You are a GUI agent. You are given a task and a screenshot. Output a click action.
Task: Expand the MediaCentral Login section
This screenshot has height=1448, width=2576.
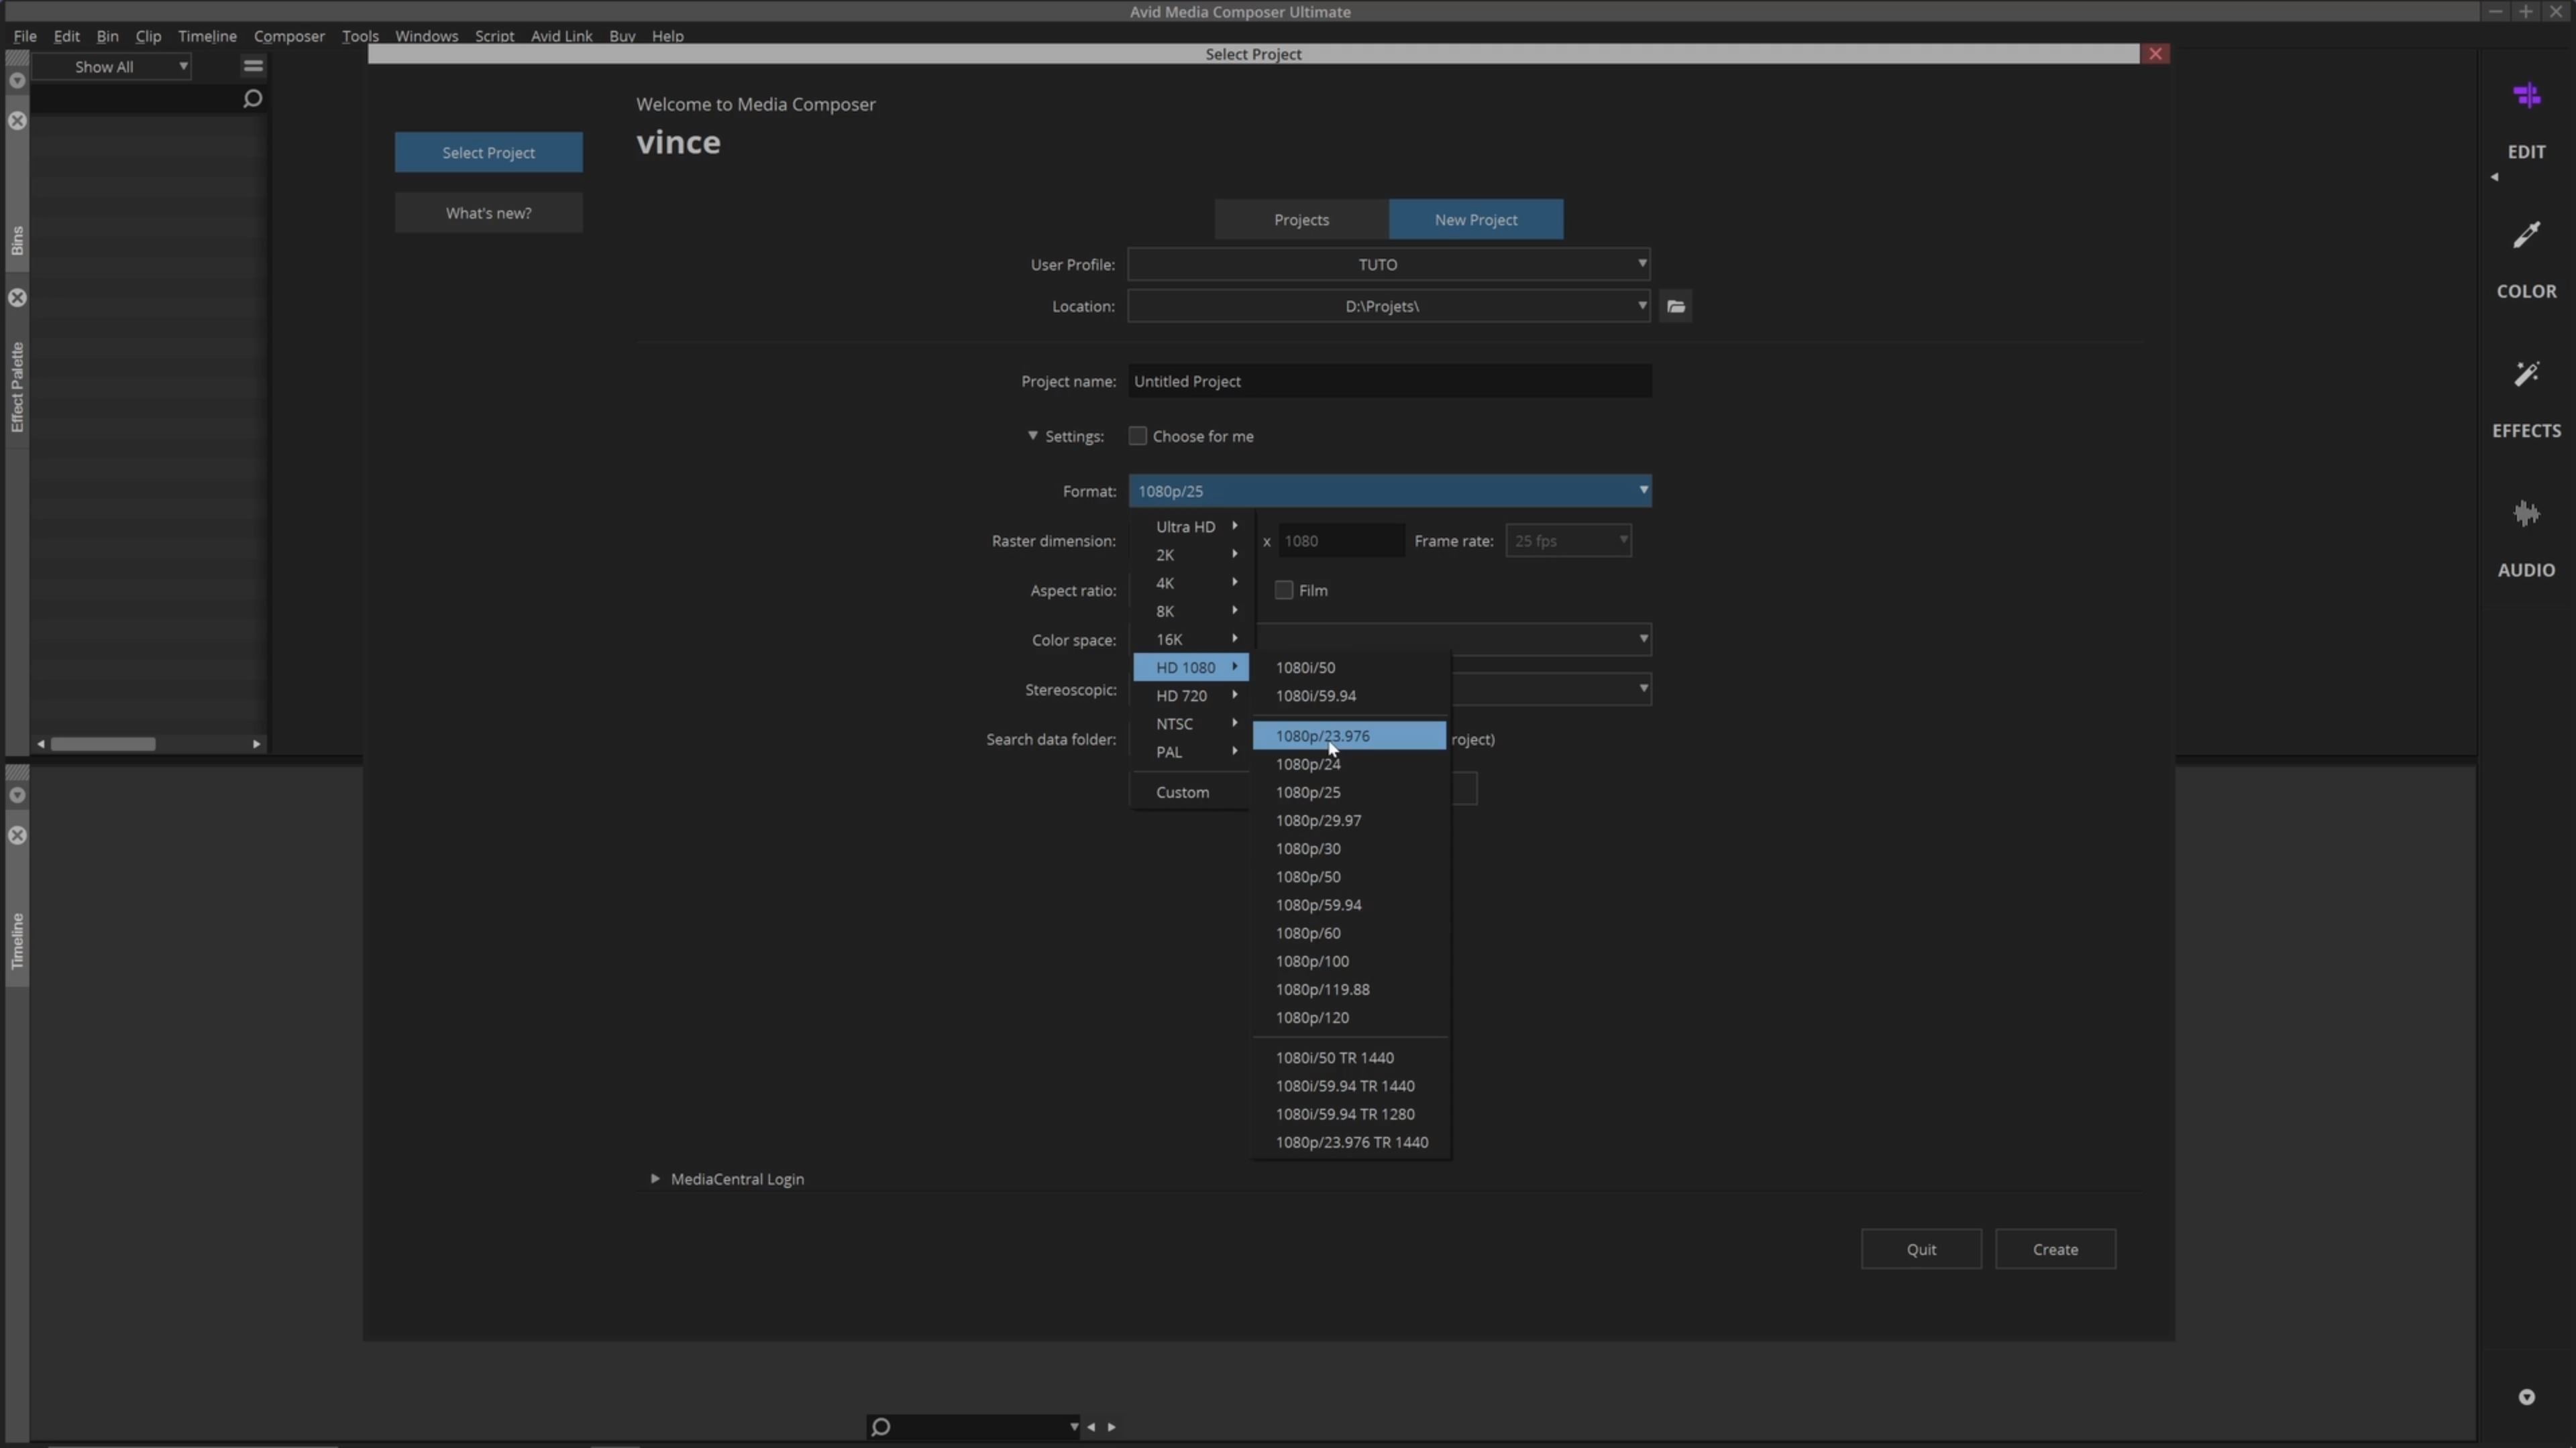[x=655, y=1179]
